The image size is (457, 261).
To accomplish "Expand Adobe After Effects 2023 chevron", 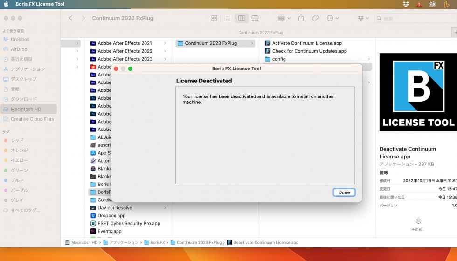I will coord(165,59).
